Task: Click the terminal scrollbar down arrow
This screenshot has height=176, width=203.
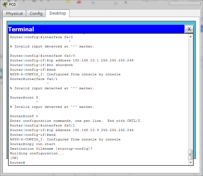Action: tap(191, 163)
